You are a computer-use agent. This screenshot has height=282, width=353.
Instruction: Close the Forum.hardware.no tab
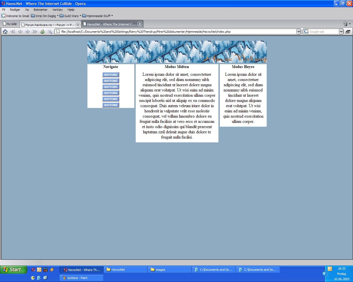[x=78, y=25]
